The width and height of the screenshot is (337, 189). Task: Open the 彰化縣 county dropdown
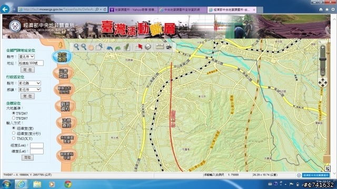tap(29, 83)
